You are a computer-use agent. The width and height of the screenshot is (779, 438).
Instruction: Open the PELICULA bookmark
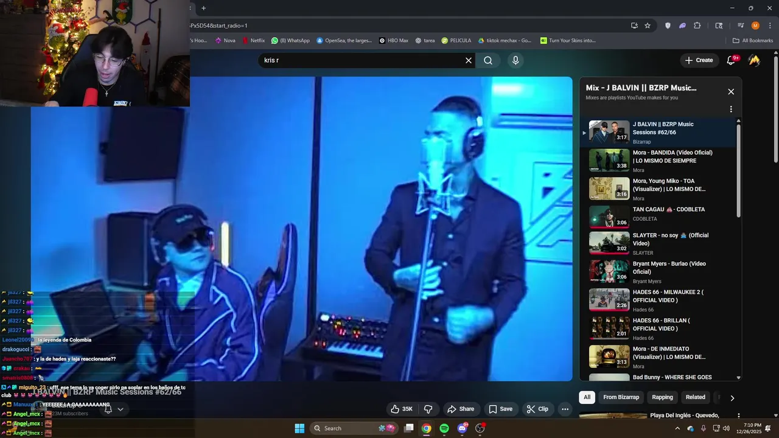pyautogui.click(x=456, y=41)
